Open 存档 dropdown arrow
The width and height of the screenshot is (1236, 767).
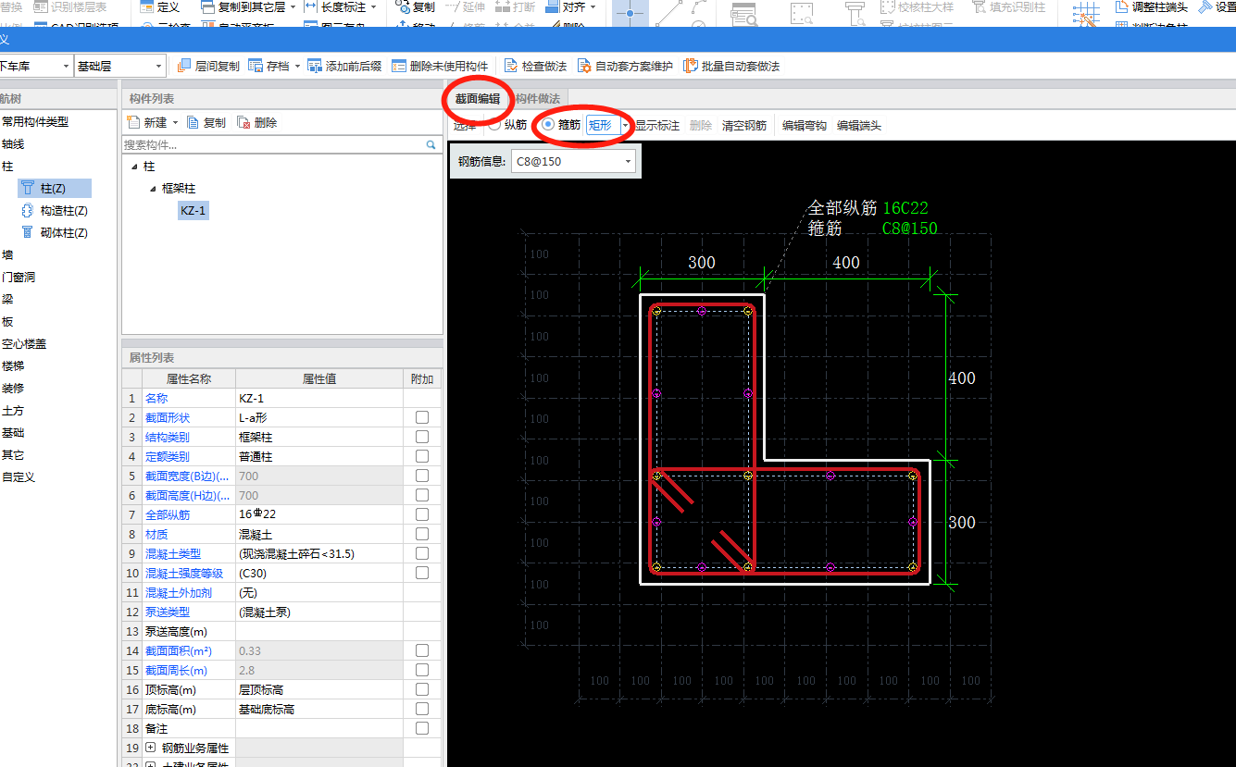point(296,67)
